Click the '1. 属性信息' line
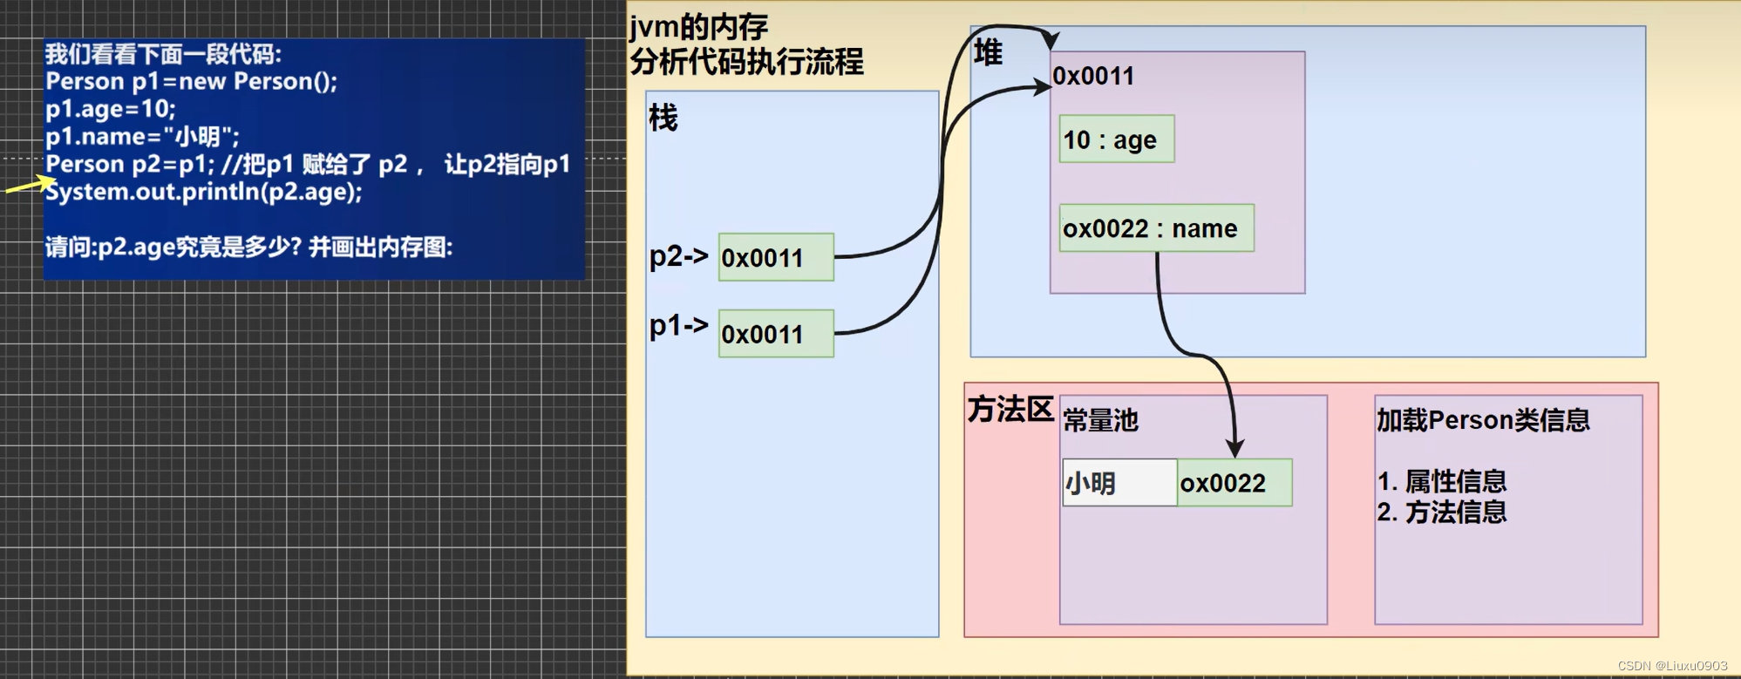 click(x=1442, y=481)
